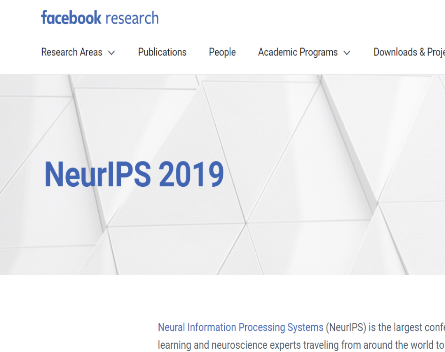This screenshot has height=352, width=445.
Task: Click Research Areas navigation item
Action: (71, 52)
